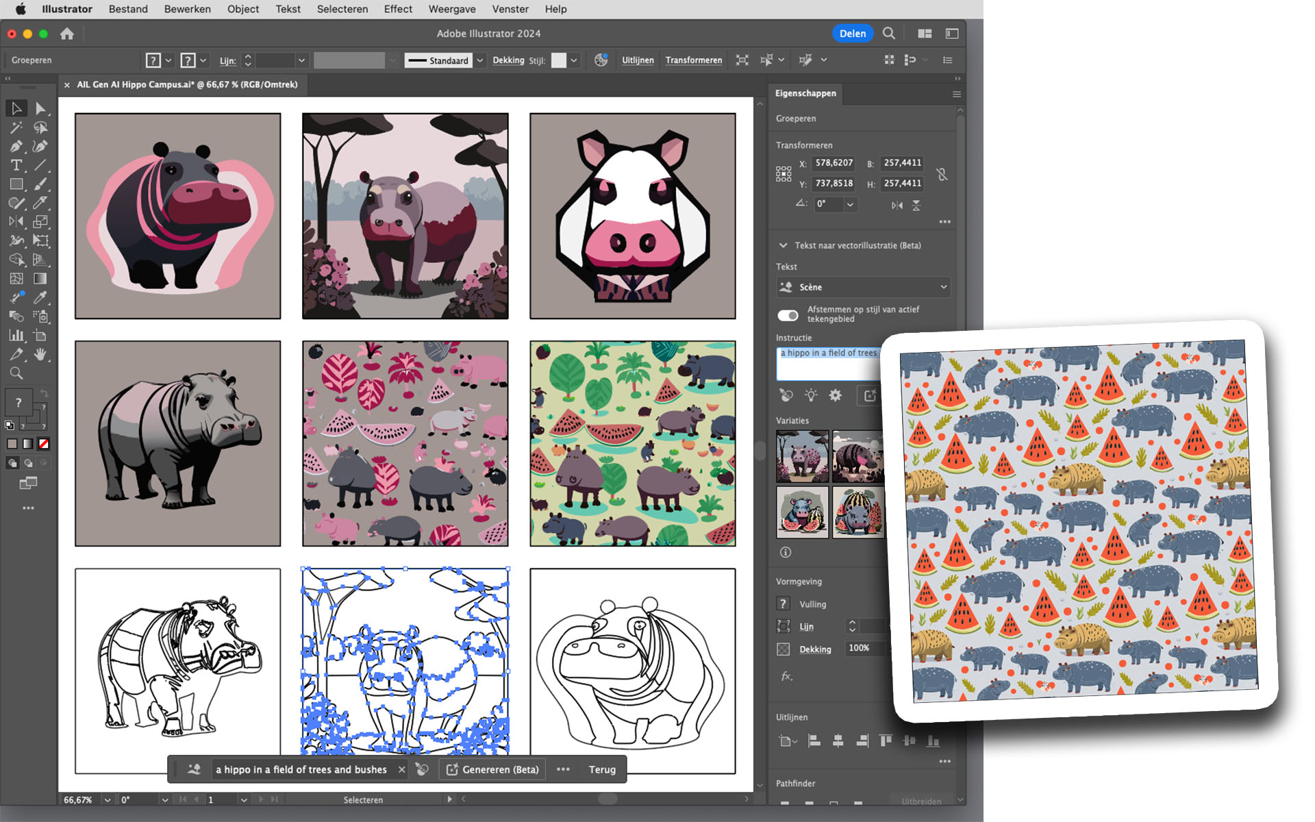Open the Effect menu
Viewport: 1315px width, 822px height.
click(x=397, y=9)
